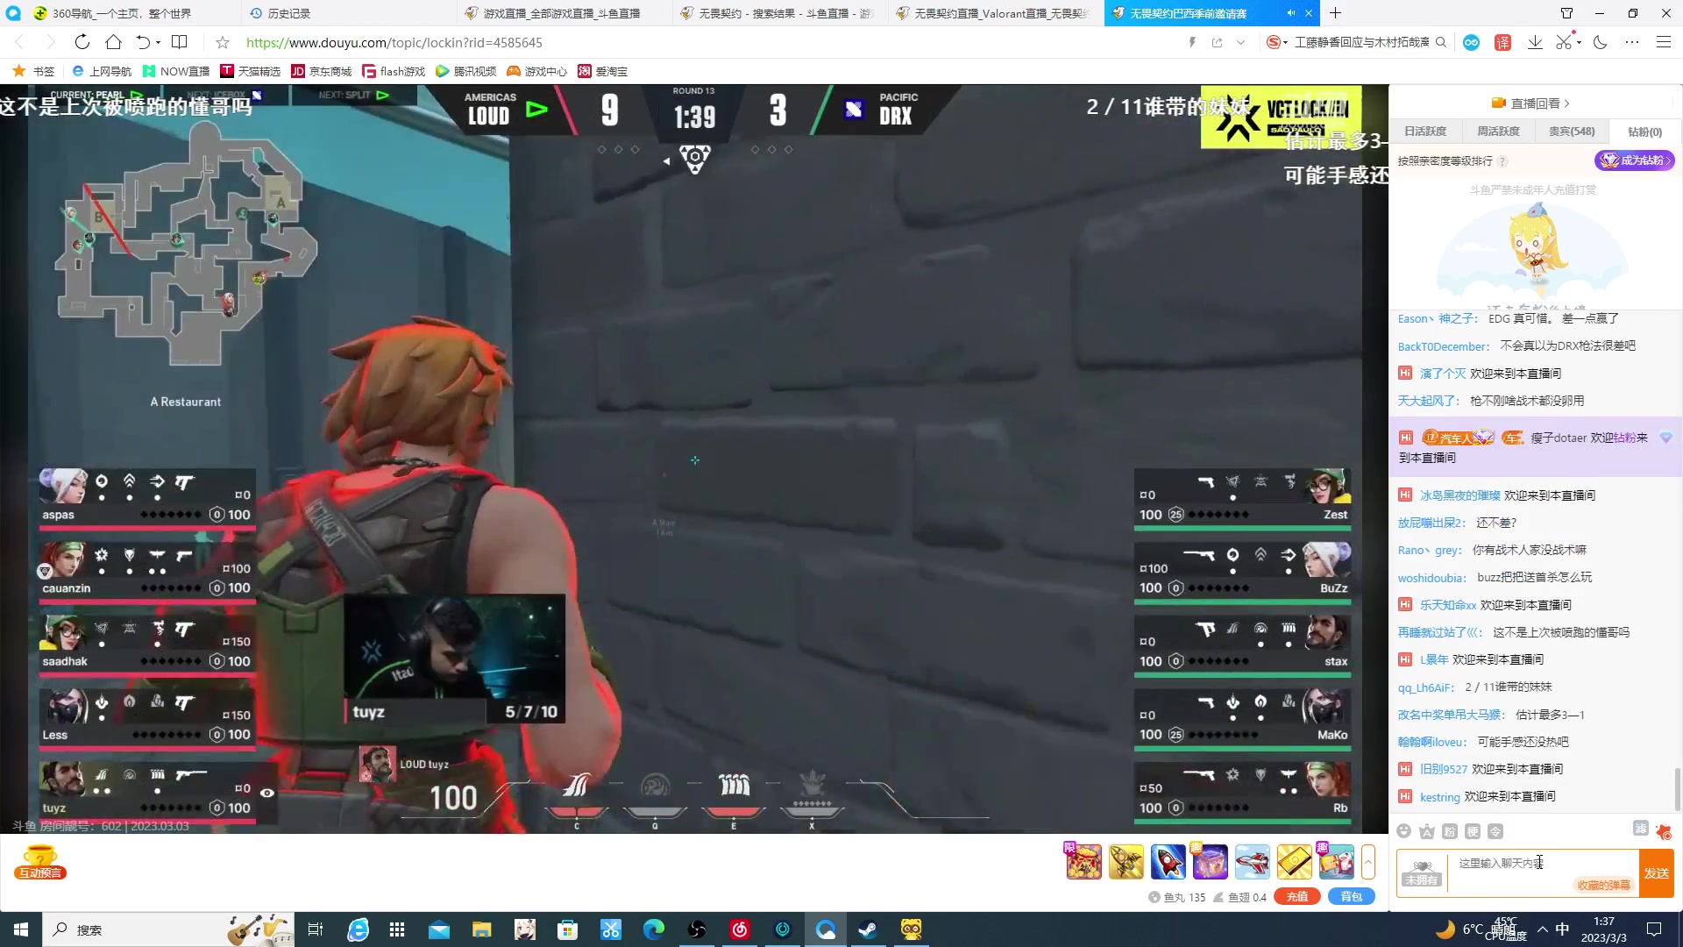Open Steam from the taskbar
This screenshot has width=1683, height=947.
[x=869, y=929]
